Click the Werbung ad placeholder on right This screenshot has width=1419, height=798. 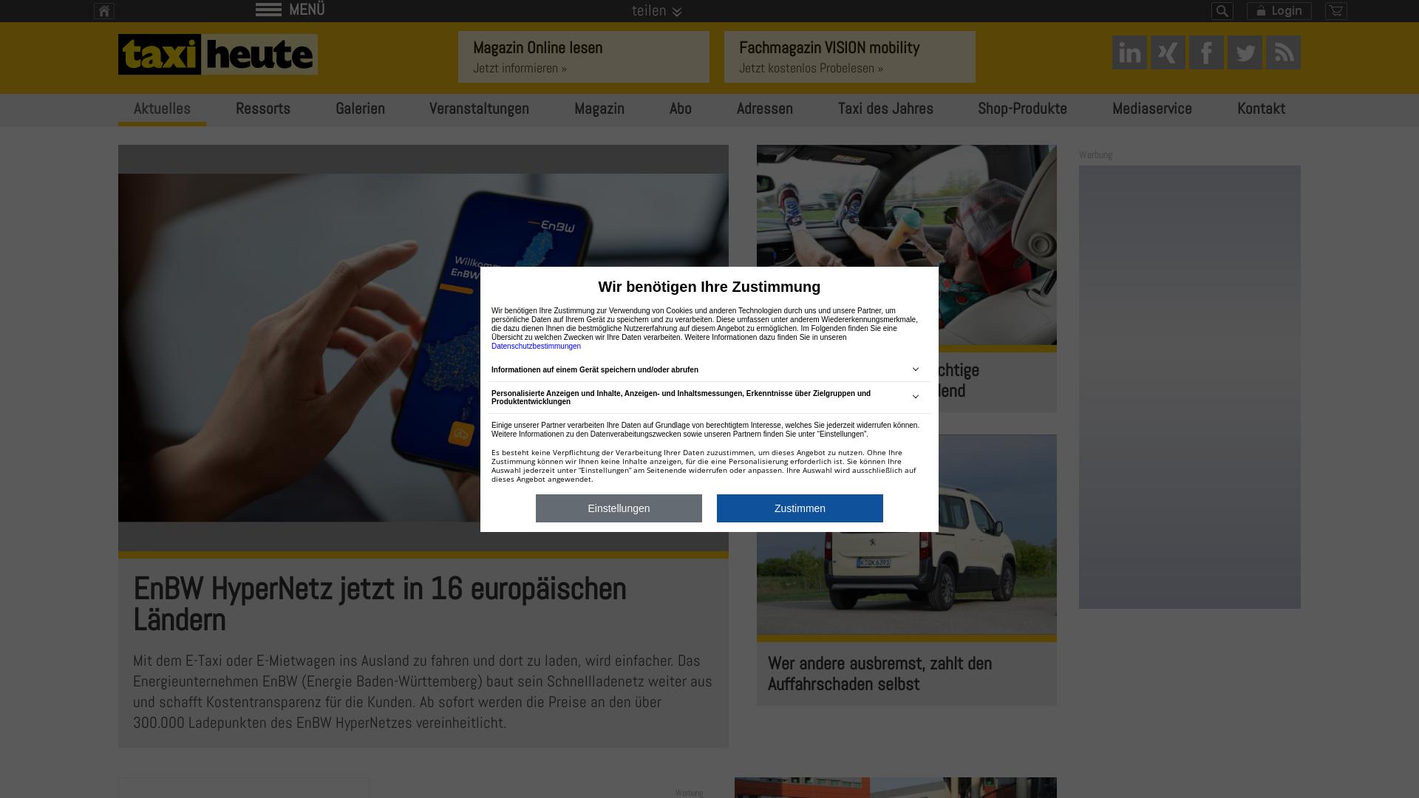coord(1190,387)
